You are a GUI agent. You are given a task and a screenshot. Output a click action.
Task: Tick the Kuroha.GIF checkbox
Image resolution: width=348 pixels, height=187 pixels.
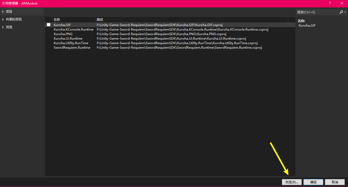point(49,25)
